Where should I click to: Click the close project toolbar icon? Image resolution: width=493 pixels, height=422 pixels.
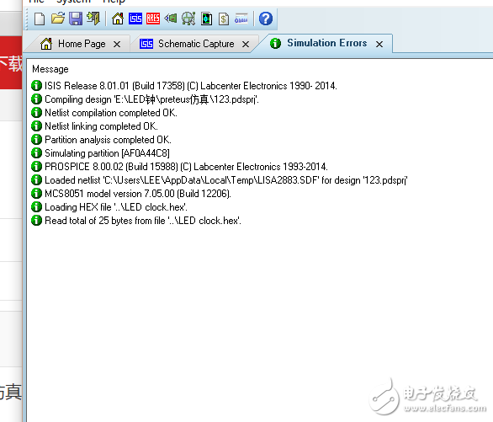93,19
